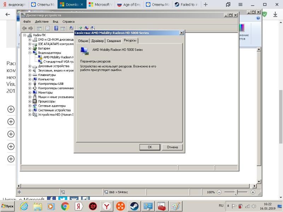Image resolution: width=283 pixels, height=212 pixels.
Task: Toggle the action pane toolbar icon
Action: pos(63,28)
